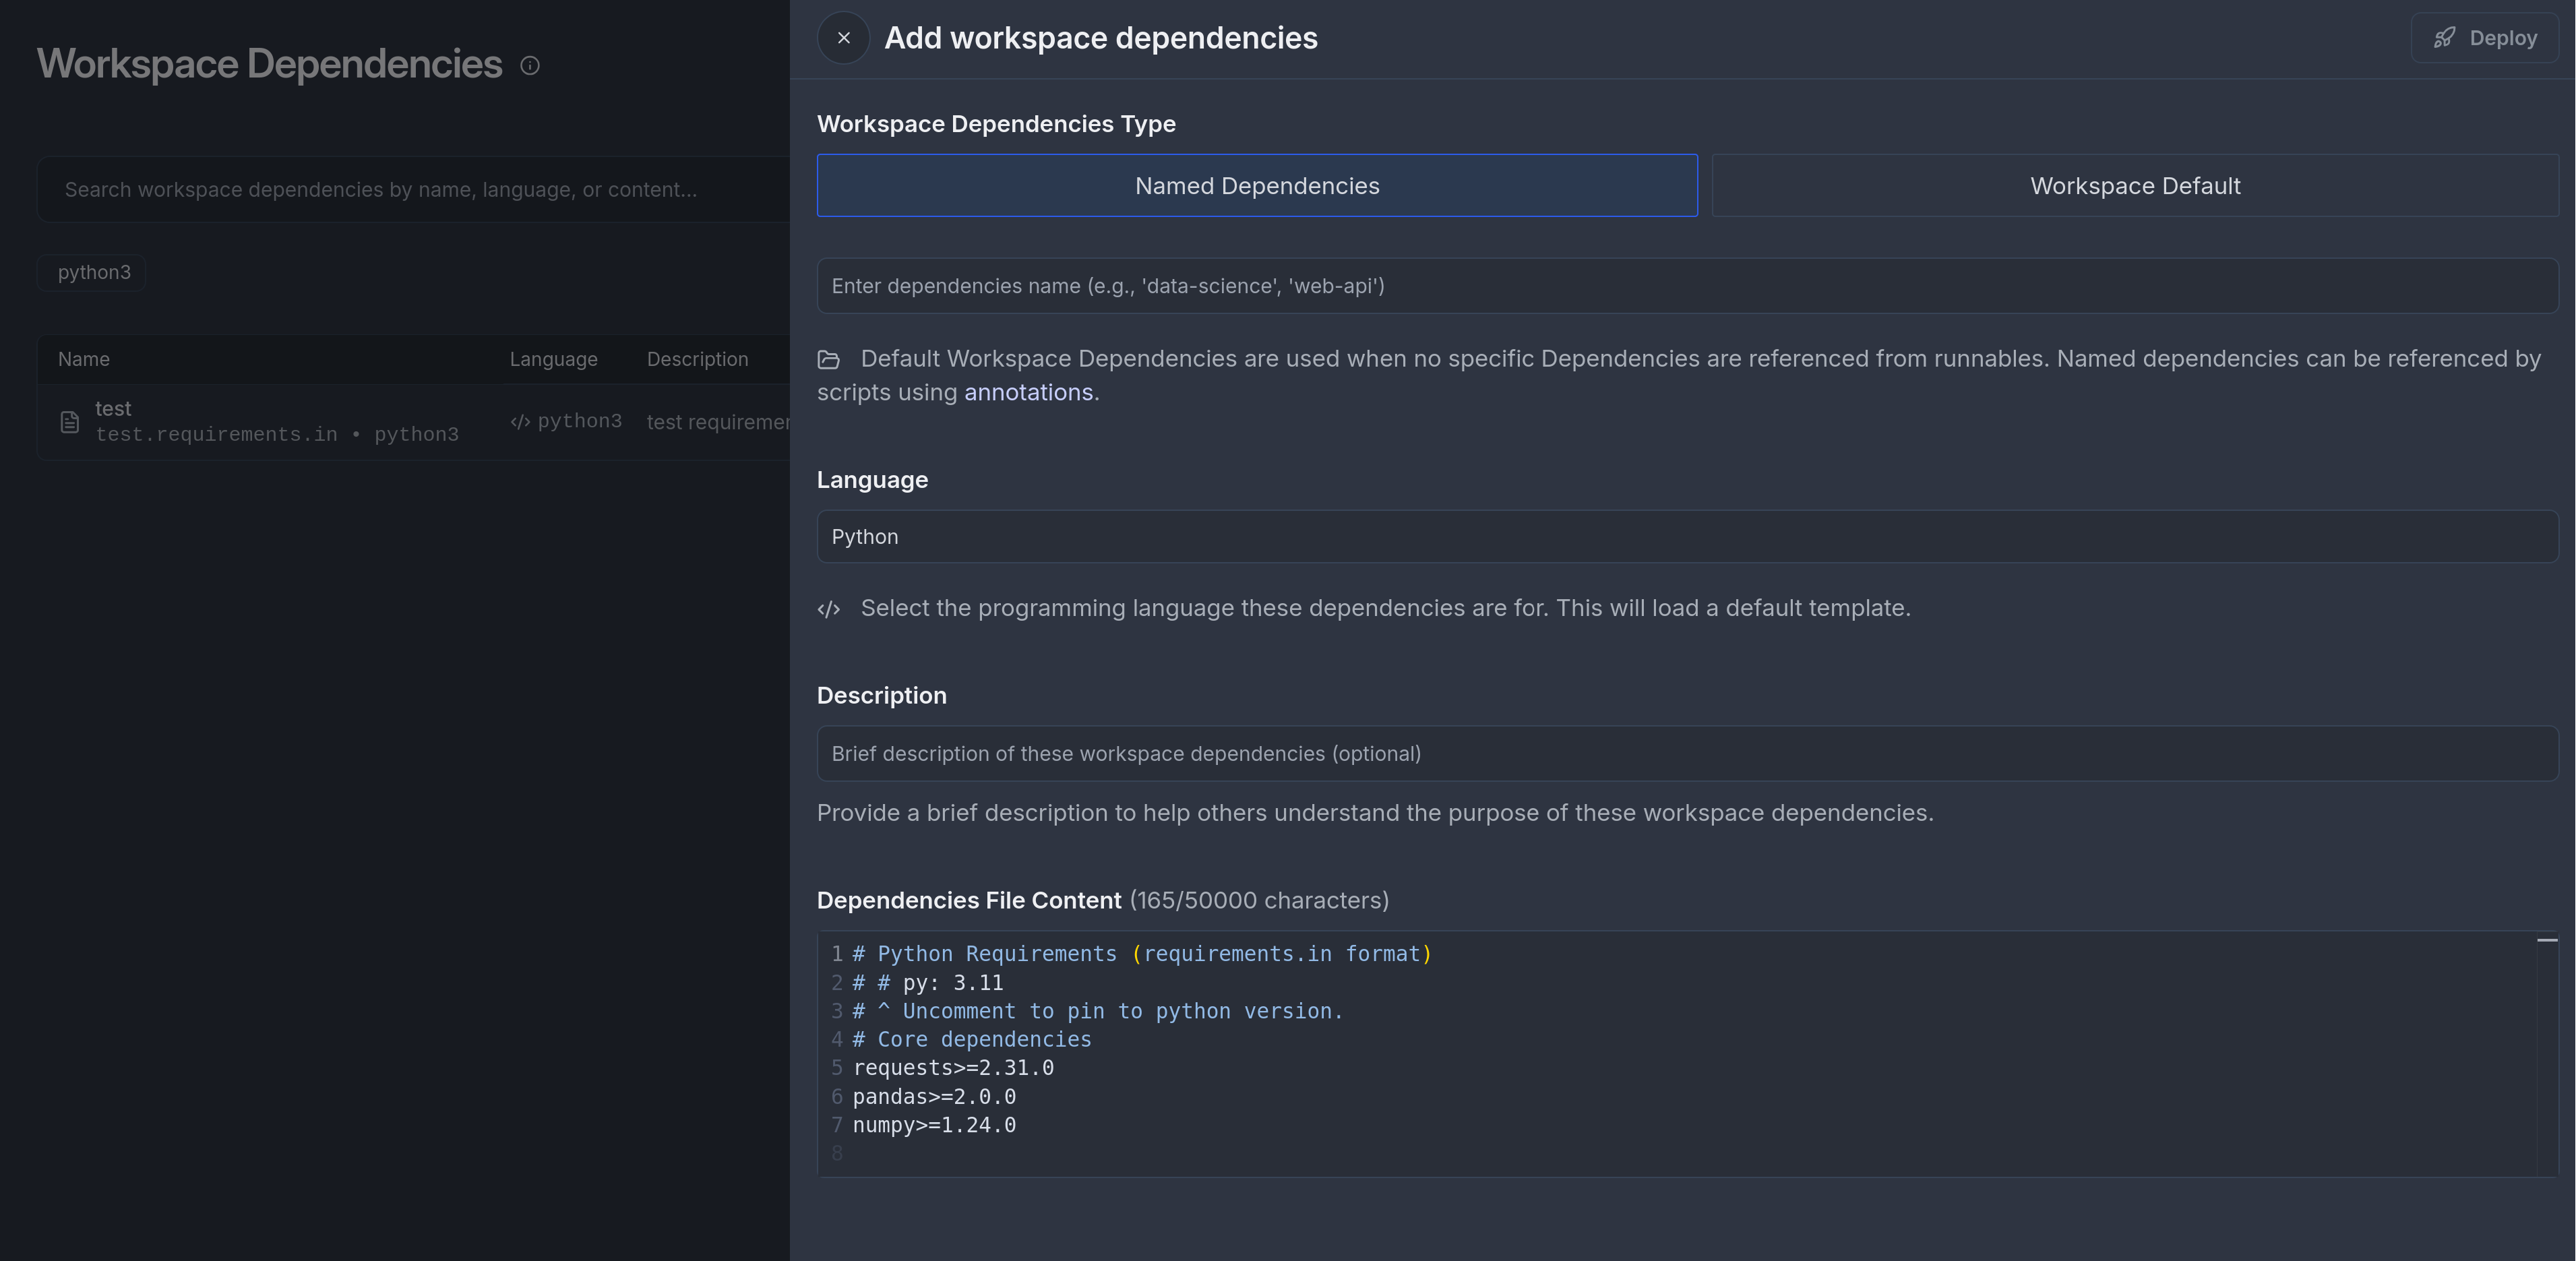Viewport: 2576px width, 1261px height.
Task: Sort by the Language column header
Action: [x=553, y=359]
